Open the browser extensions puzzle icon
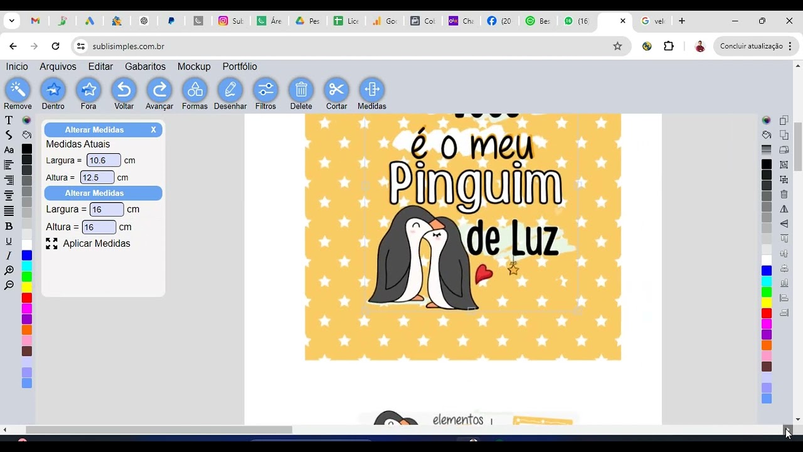The width and height of the screenshot is (803, 452). 669,46
